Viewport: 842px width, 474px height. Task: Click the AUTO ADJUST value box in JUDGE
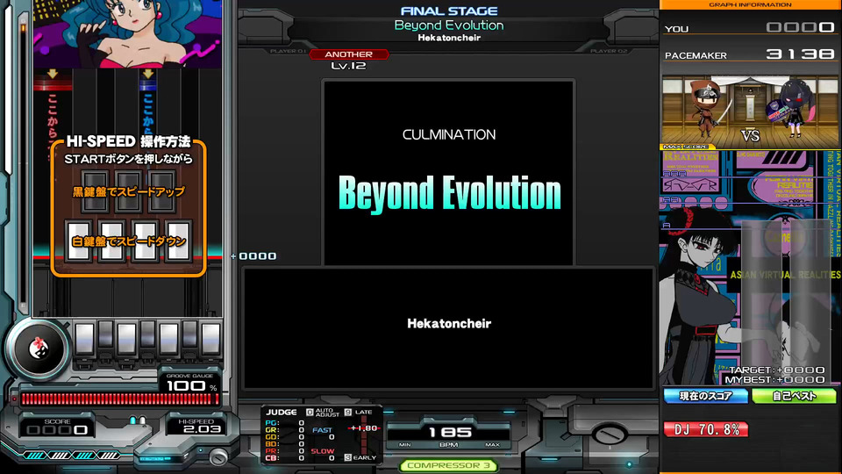tap(310, 413)
